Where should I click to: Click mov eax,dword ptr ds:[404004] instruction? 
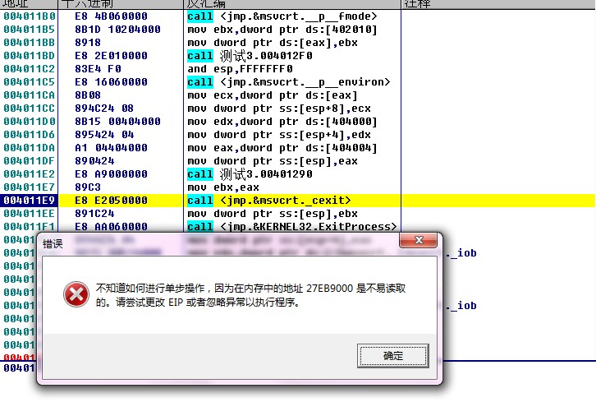pyautogui.click(x=282, y=148)
